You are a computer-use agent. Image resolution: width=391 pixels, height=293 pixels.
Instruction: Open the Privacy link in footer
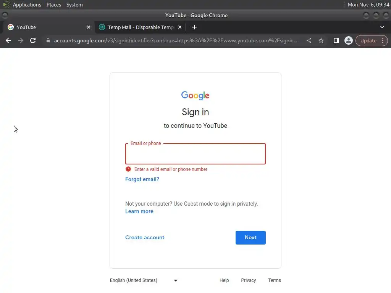(x=248, y=280)
